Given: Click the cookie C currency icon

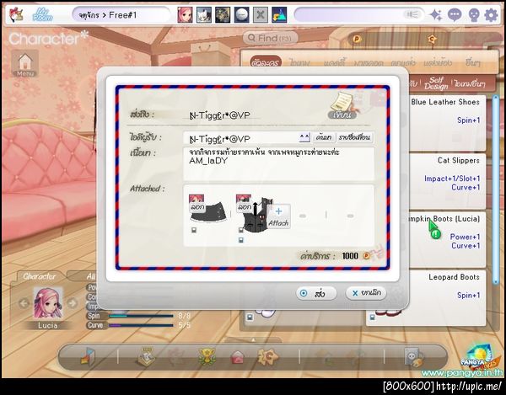Looking at the screenshot, I should (432, 39).
